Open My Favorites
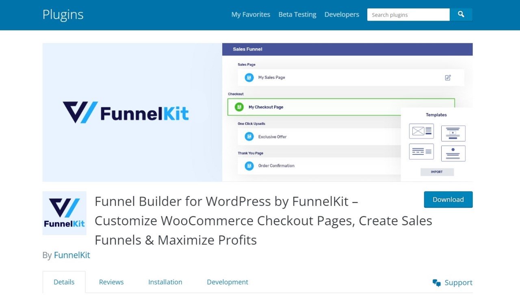 pos(251,14)
